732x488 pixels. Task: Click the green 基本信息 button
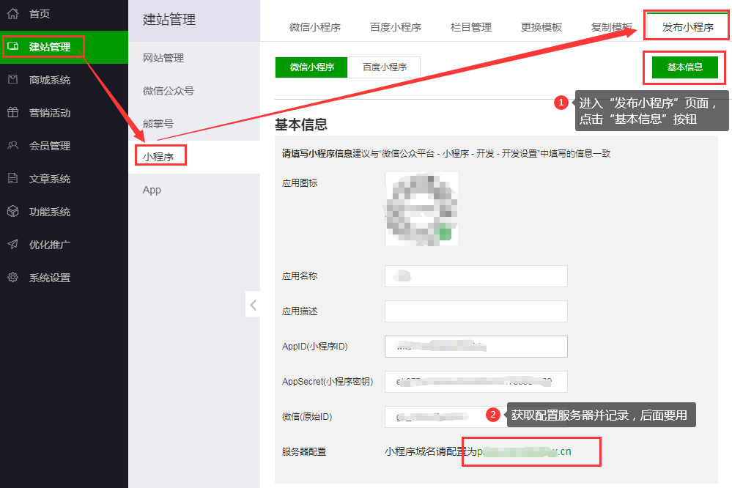click(x=684, y=67)
